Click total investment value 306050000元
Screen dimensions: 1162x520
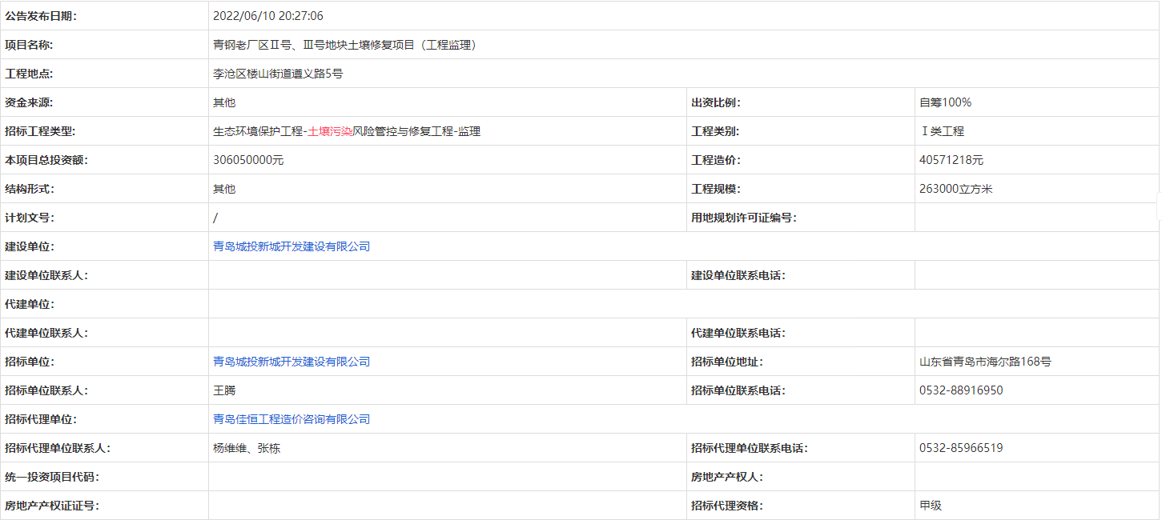tap(248, 160)
